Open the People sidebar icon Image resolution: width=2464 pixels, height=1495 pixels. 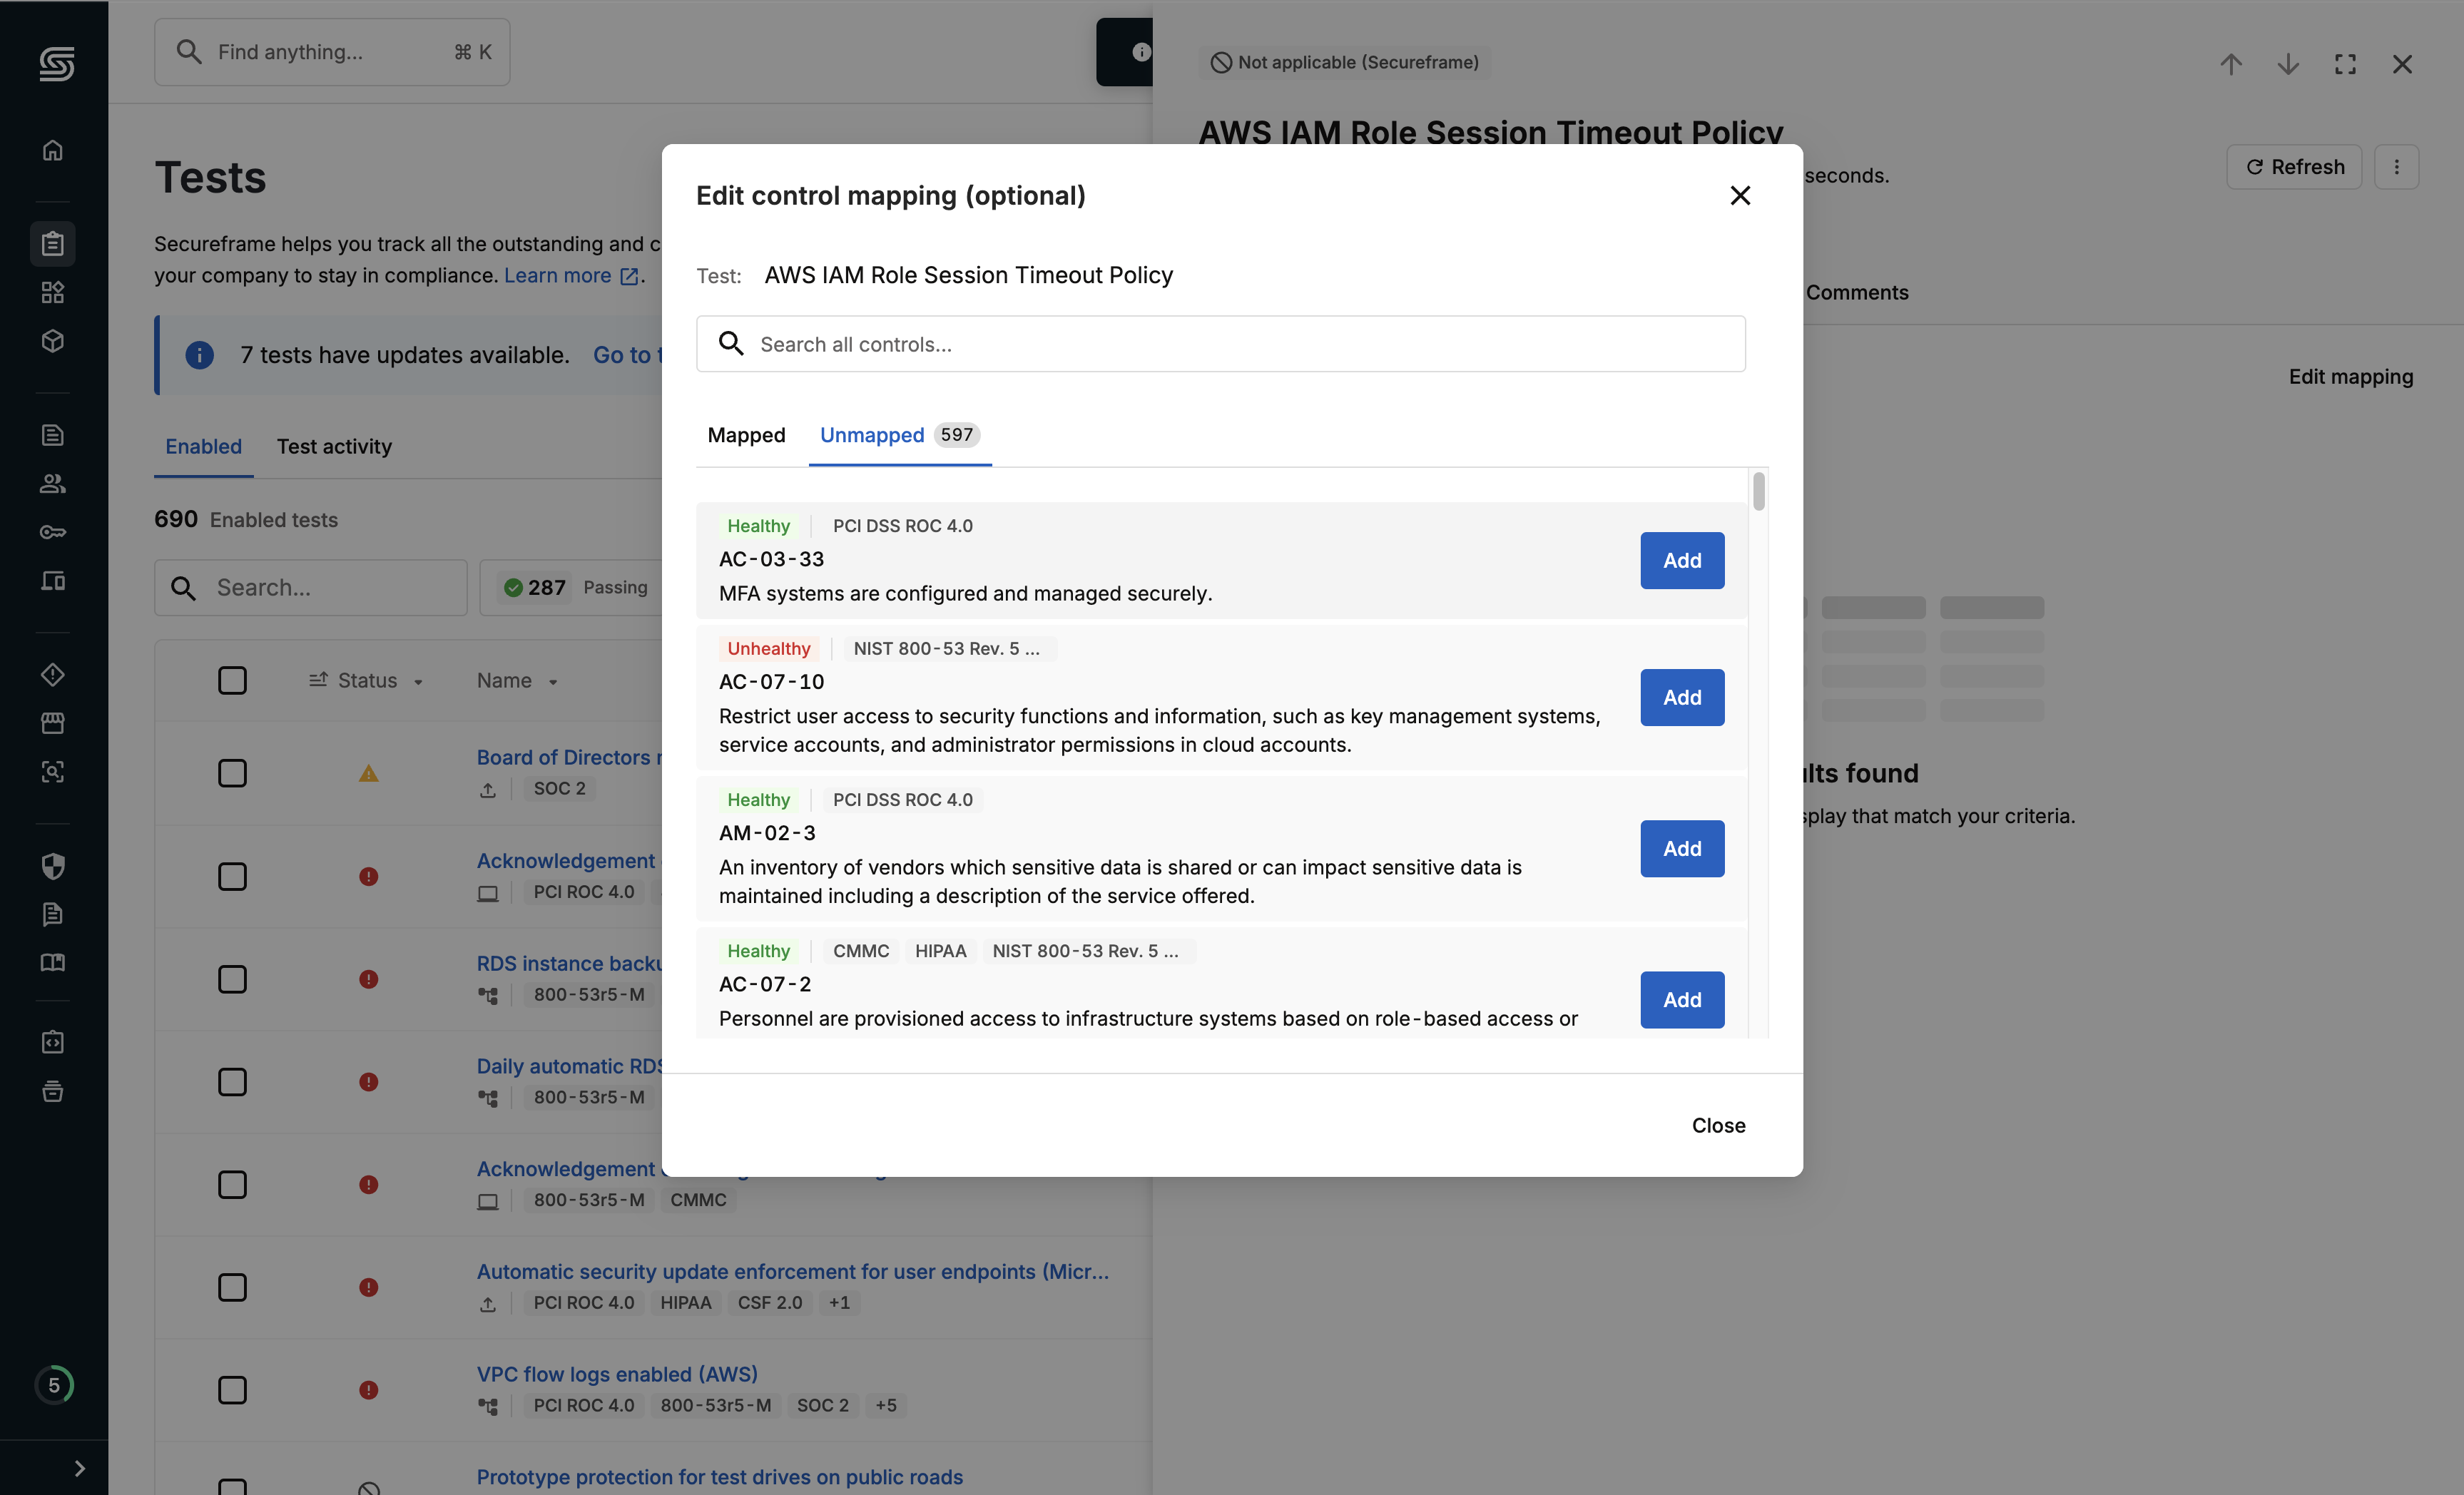pyautogui.click(x=53, y=484)
